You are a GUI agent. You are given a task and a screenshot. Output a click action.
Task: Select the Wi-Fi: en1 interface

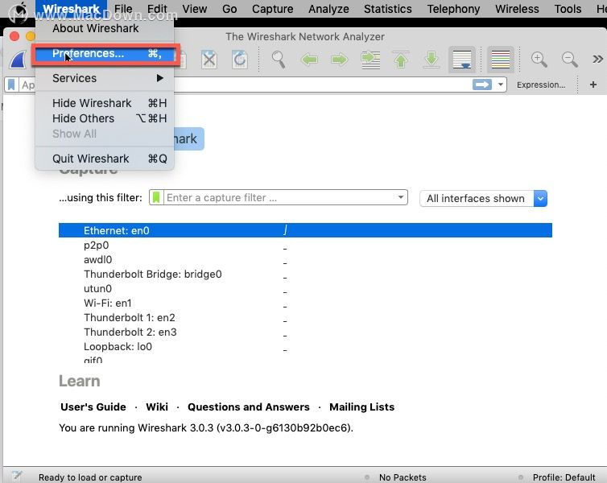(305, 303)
